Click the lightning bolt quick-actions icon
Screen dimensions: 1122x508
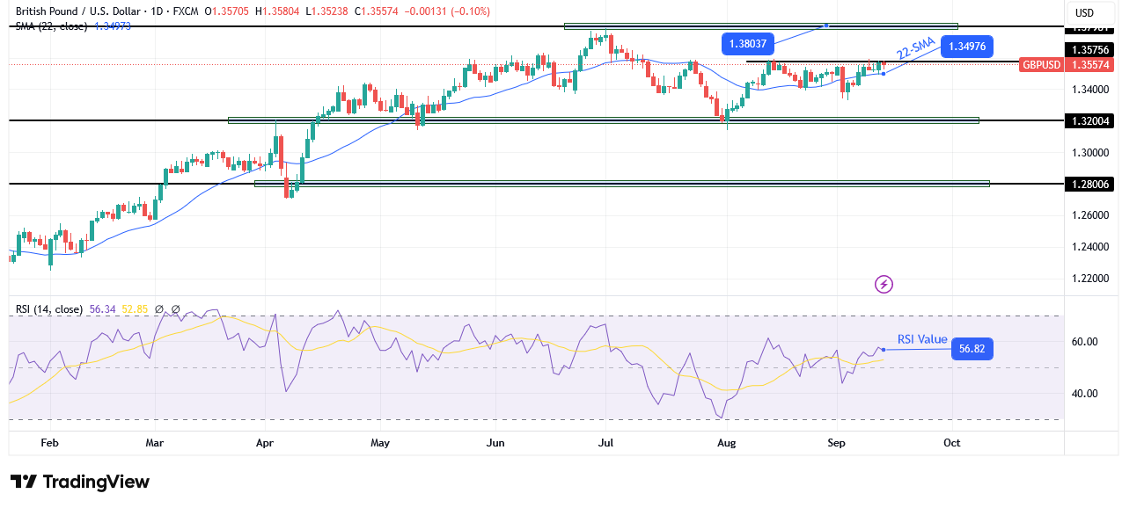click(x=882, y=284)
